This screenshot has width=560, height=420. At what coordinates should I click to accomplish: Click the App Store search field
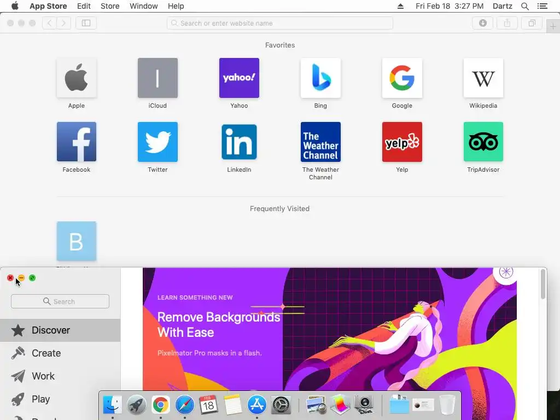coord(60,301)
